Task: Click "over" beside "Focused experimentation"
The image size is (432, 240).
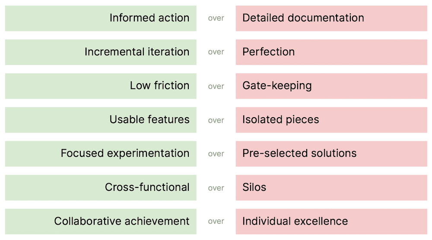Action: pyautogui.click(x=216, y=154)
